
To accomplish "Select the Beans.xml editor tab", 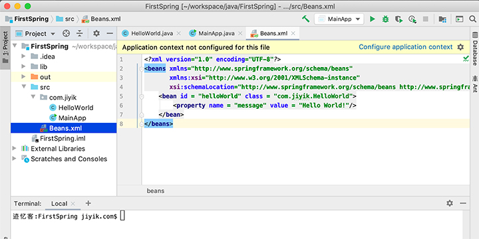I will click(273, 34).
